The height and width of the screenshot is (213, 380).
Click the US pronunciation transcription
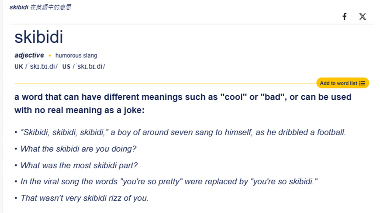pyautogui.click(x=89, y=67)
